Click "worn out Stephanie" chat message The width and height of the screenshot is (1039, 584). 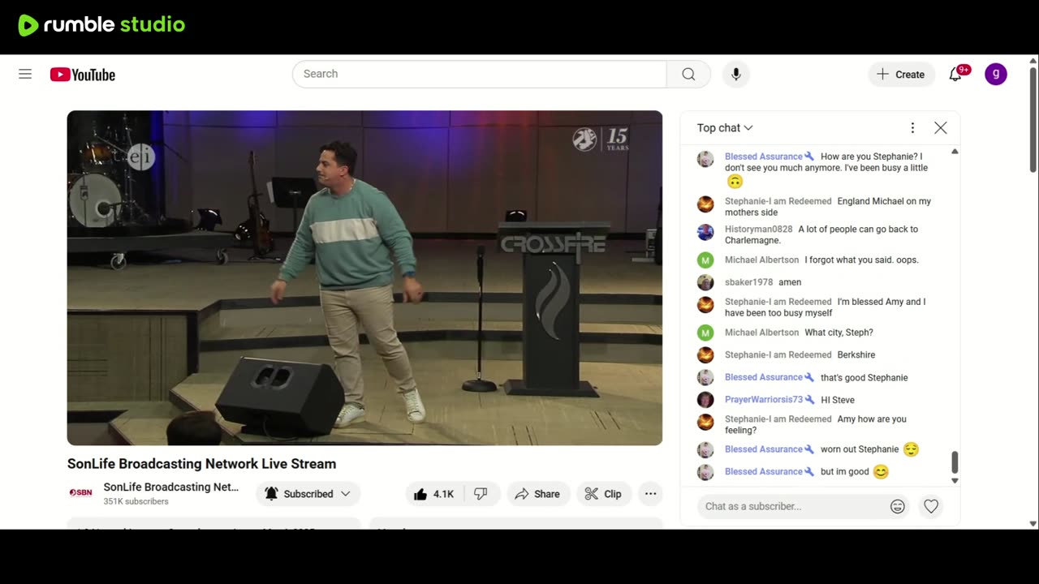[x=860, y=449]
